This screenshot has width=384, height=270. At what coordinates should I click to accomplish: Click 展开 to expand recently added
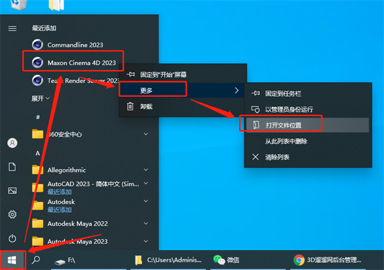40,98
